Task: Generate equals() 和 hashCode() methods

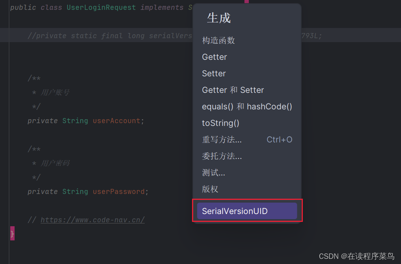Action: tap(247, 106)
